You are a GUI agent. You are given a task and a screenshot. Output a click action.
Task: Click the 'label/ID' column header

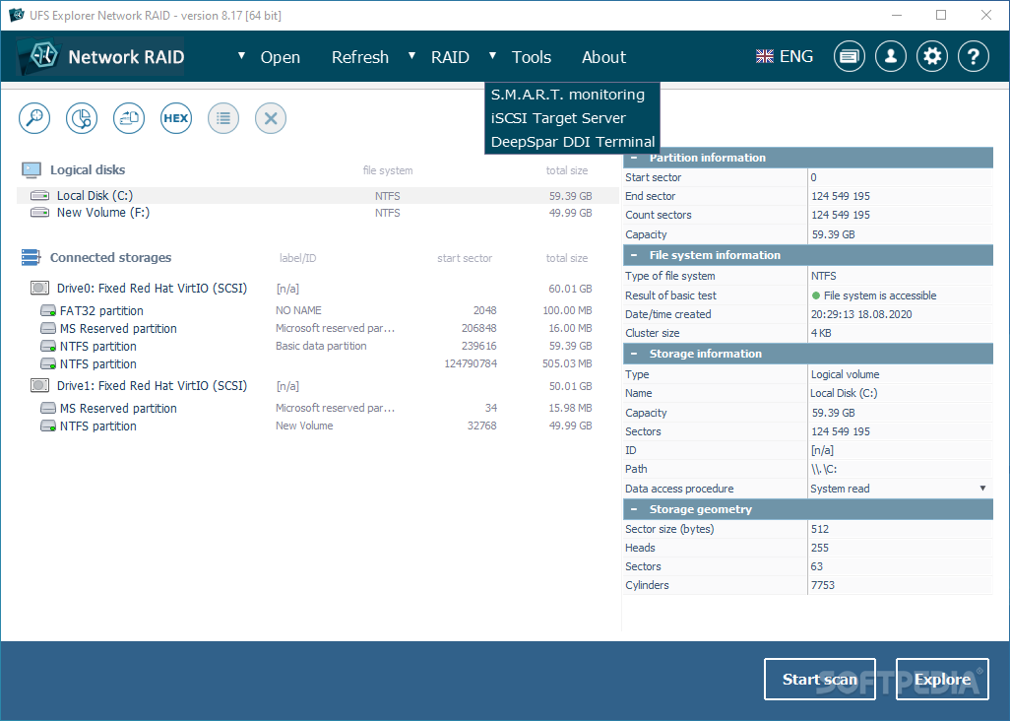(297, 258)
